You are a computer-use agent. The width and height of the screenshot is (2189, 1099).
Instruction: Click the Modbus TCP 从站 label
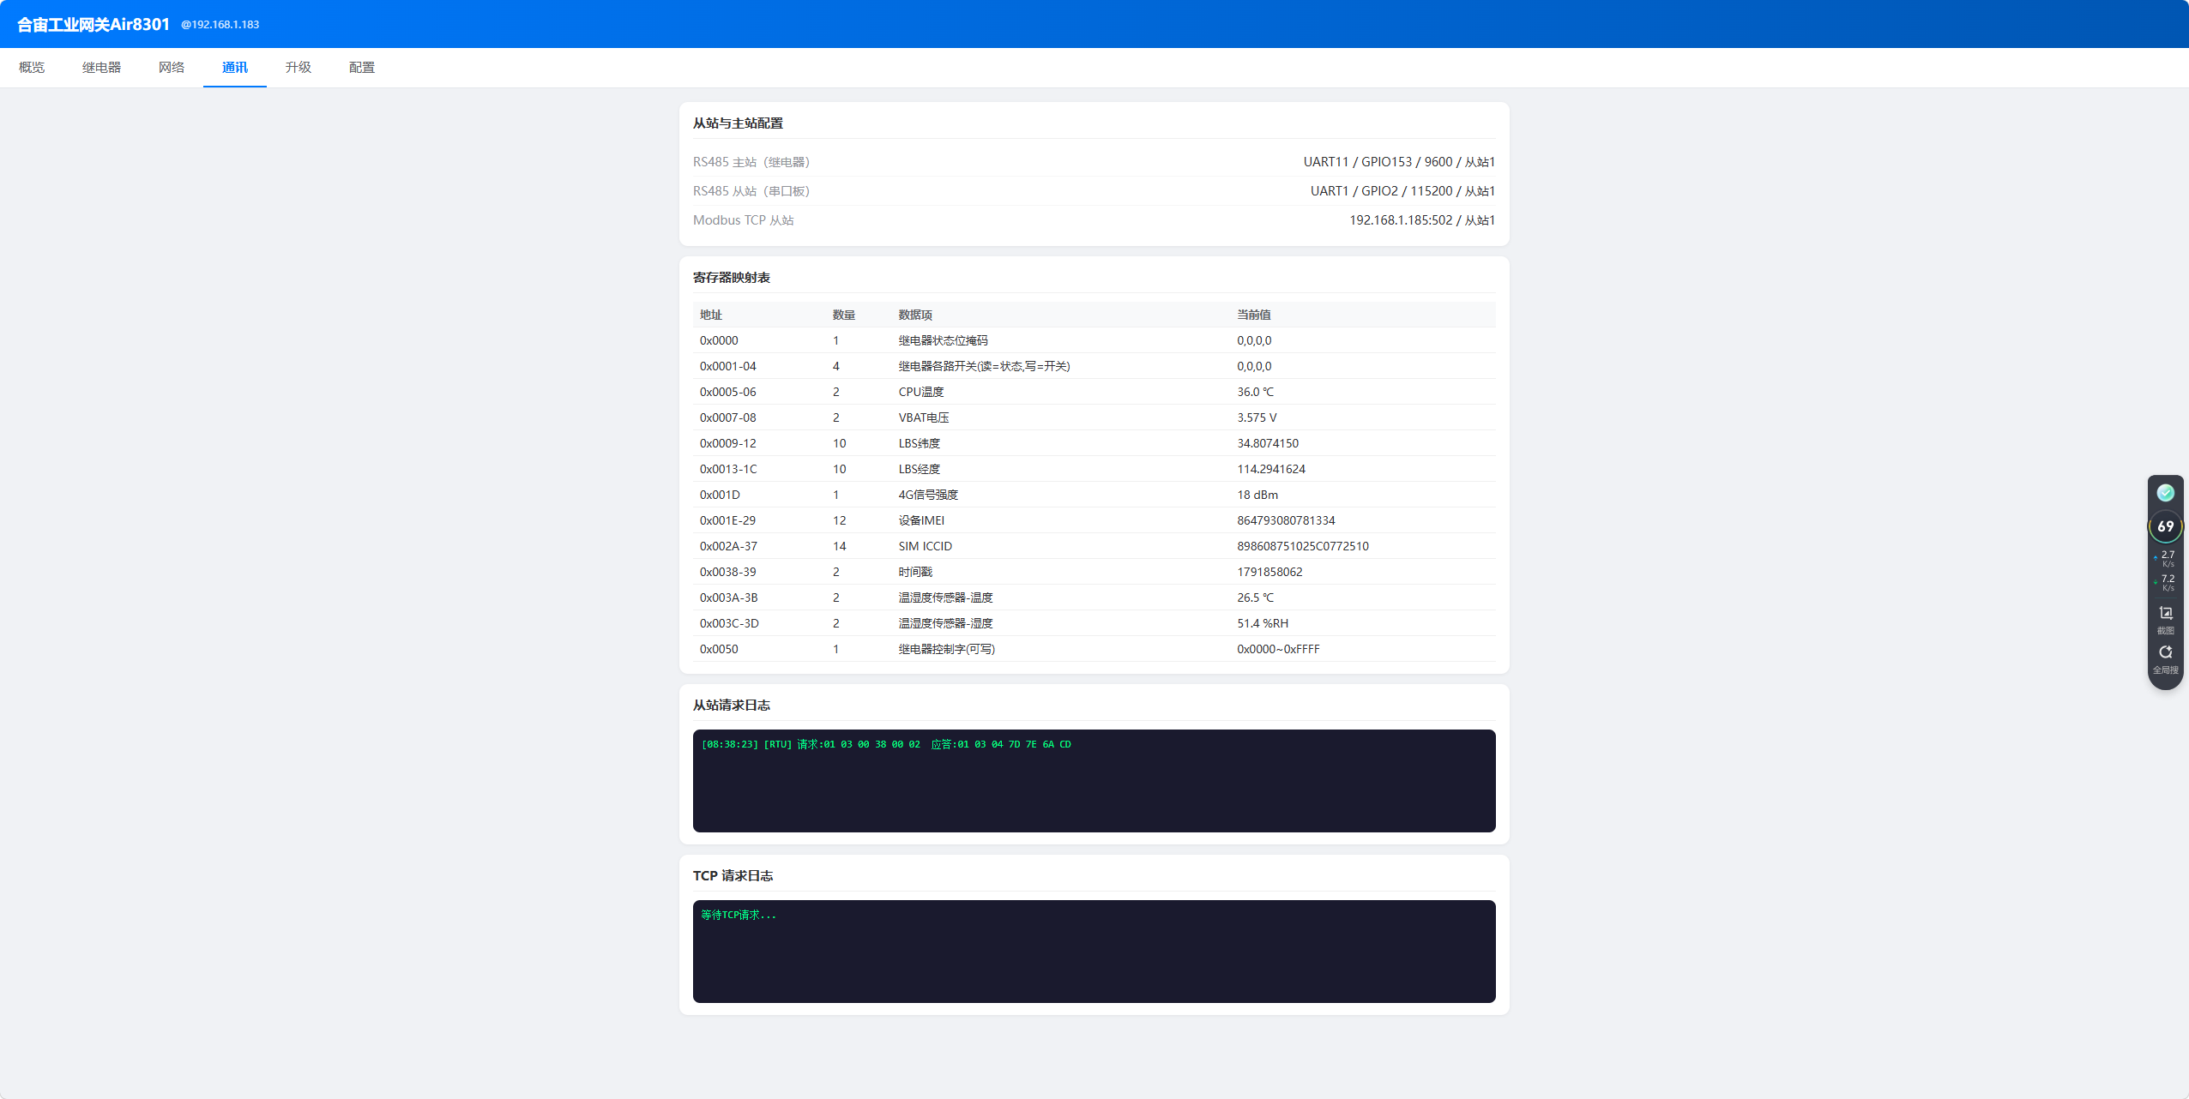click(x=744, y=220)
